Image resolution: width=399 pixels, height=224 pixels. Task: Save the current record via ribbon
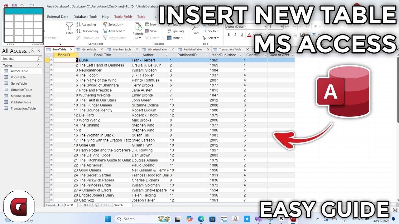(151, 31)
